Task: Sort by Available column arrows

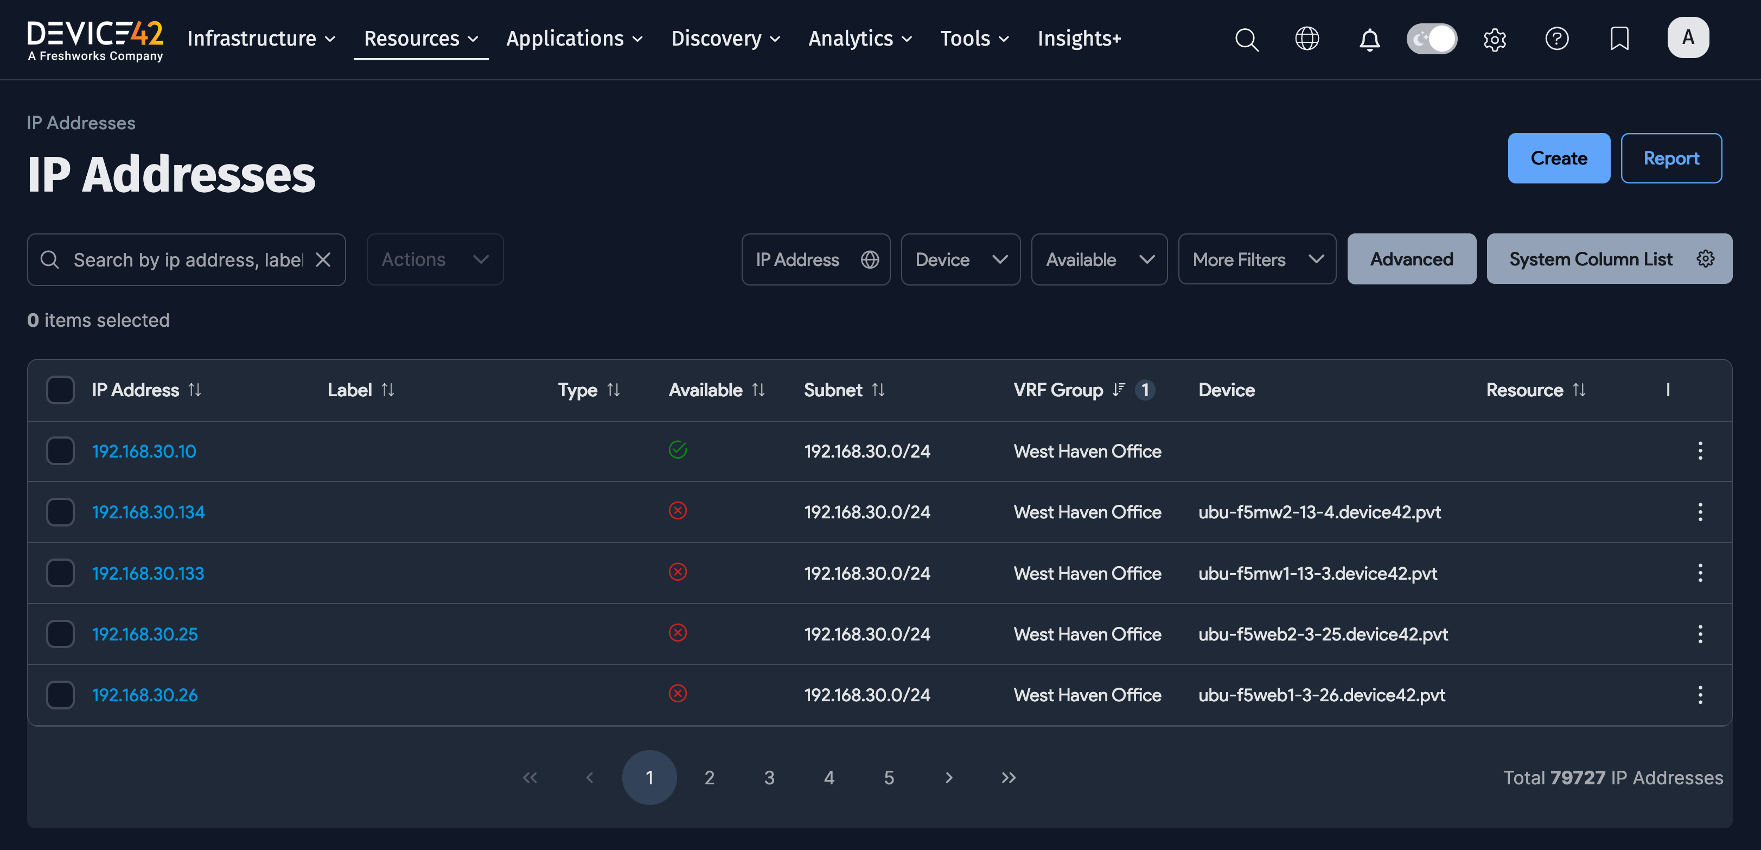Action: click(x=758, y=390)
